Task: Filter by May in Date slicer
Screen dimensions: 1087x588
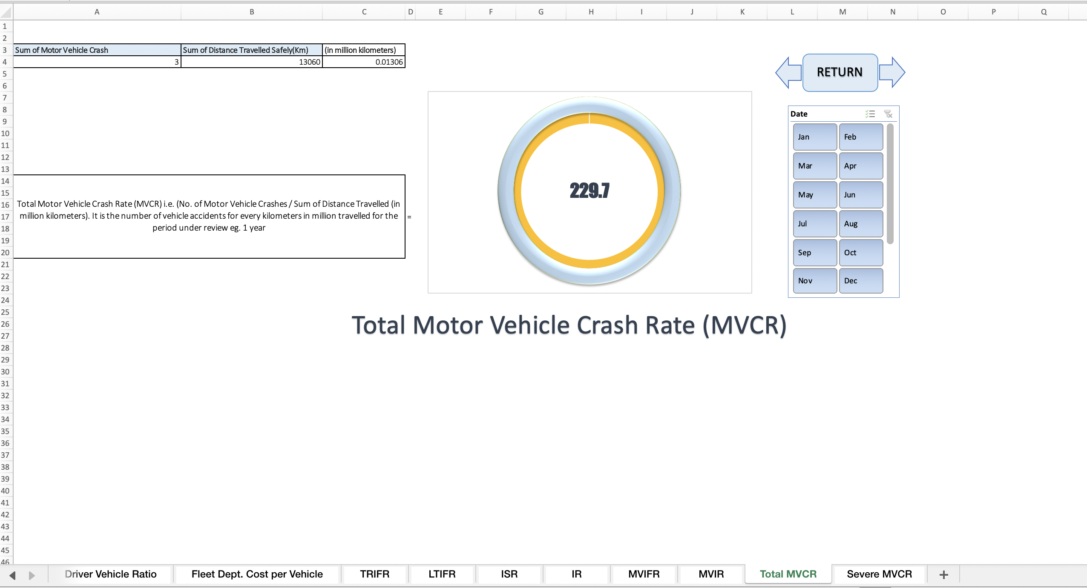Action: (815, 195)
